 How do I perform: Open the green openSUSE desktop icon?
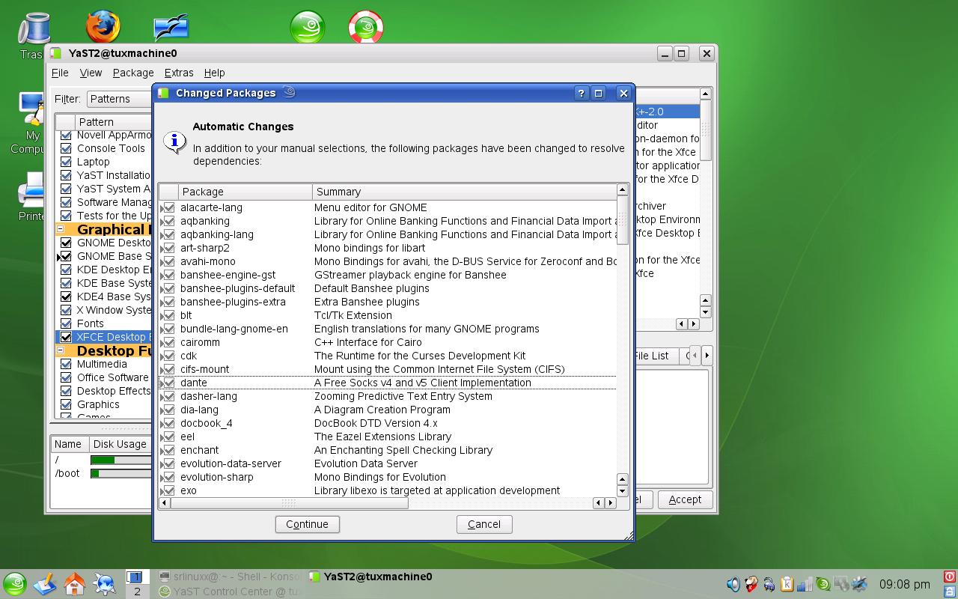(308, 28)
